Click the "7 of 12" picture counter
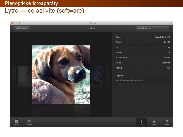Screen dimensions: 183x137 click(91, 28)
